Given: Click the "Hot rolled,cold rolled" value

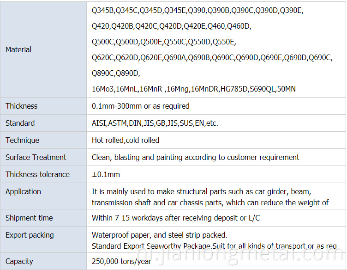Looking at the screenshot, I should [x=126, y=140].
